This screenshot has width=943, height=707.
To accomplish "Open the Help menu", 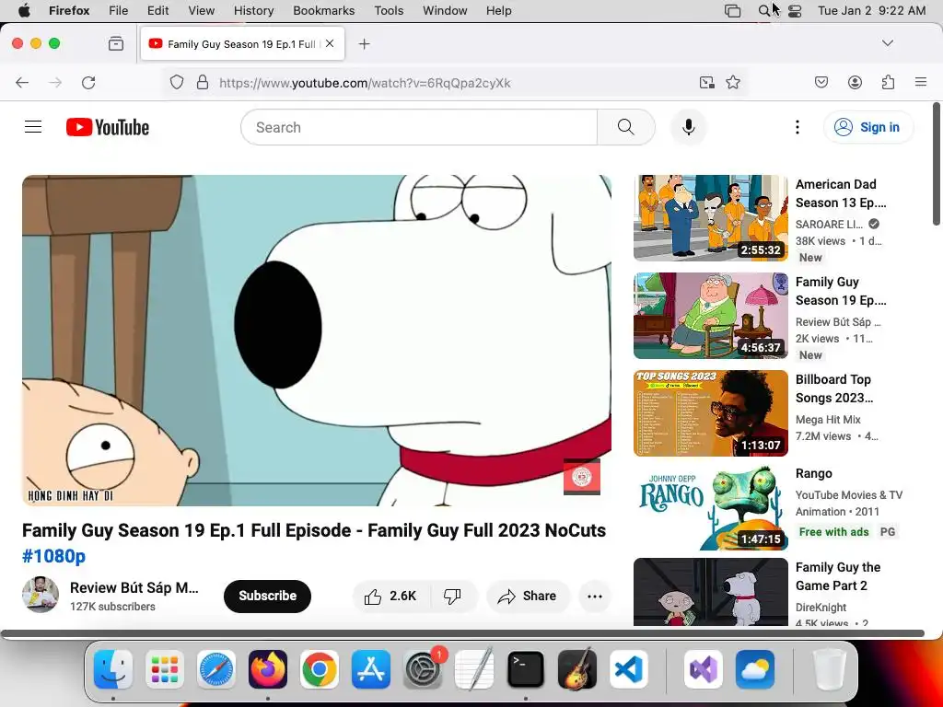I will tap(498, 11).
